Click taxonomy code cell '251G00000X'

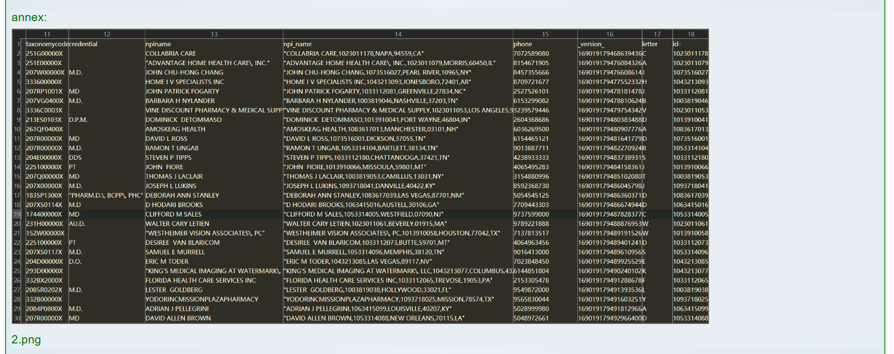tap(47, 53)
